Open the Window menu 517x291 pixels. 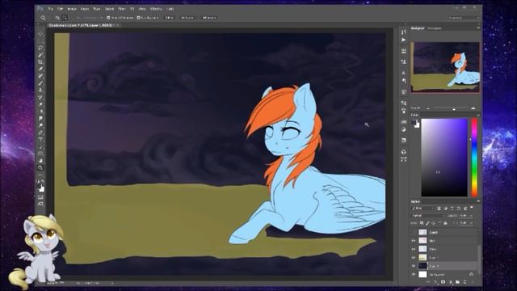click(156, 9)
